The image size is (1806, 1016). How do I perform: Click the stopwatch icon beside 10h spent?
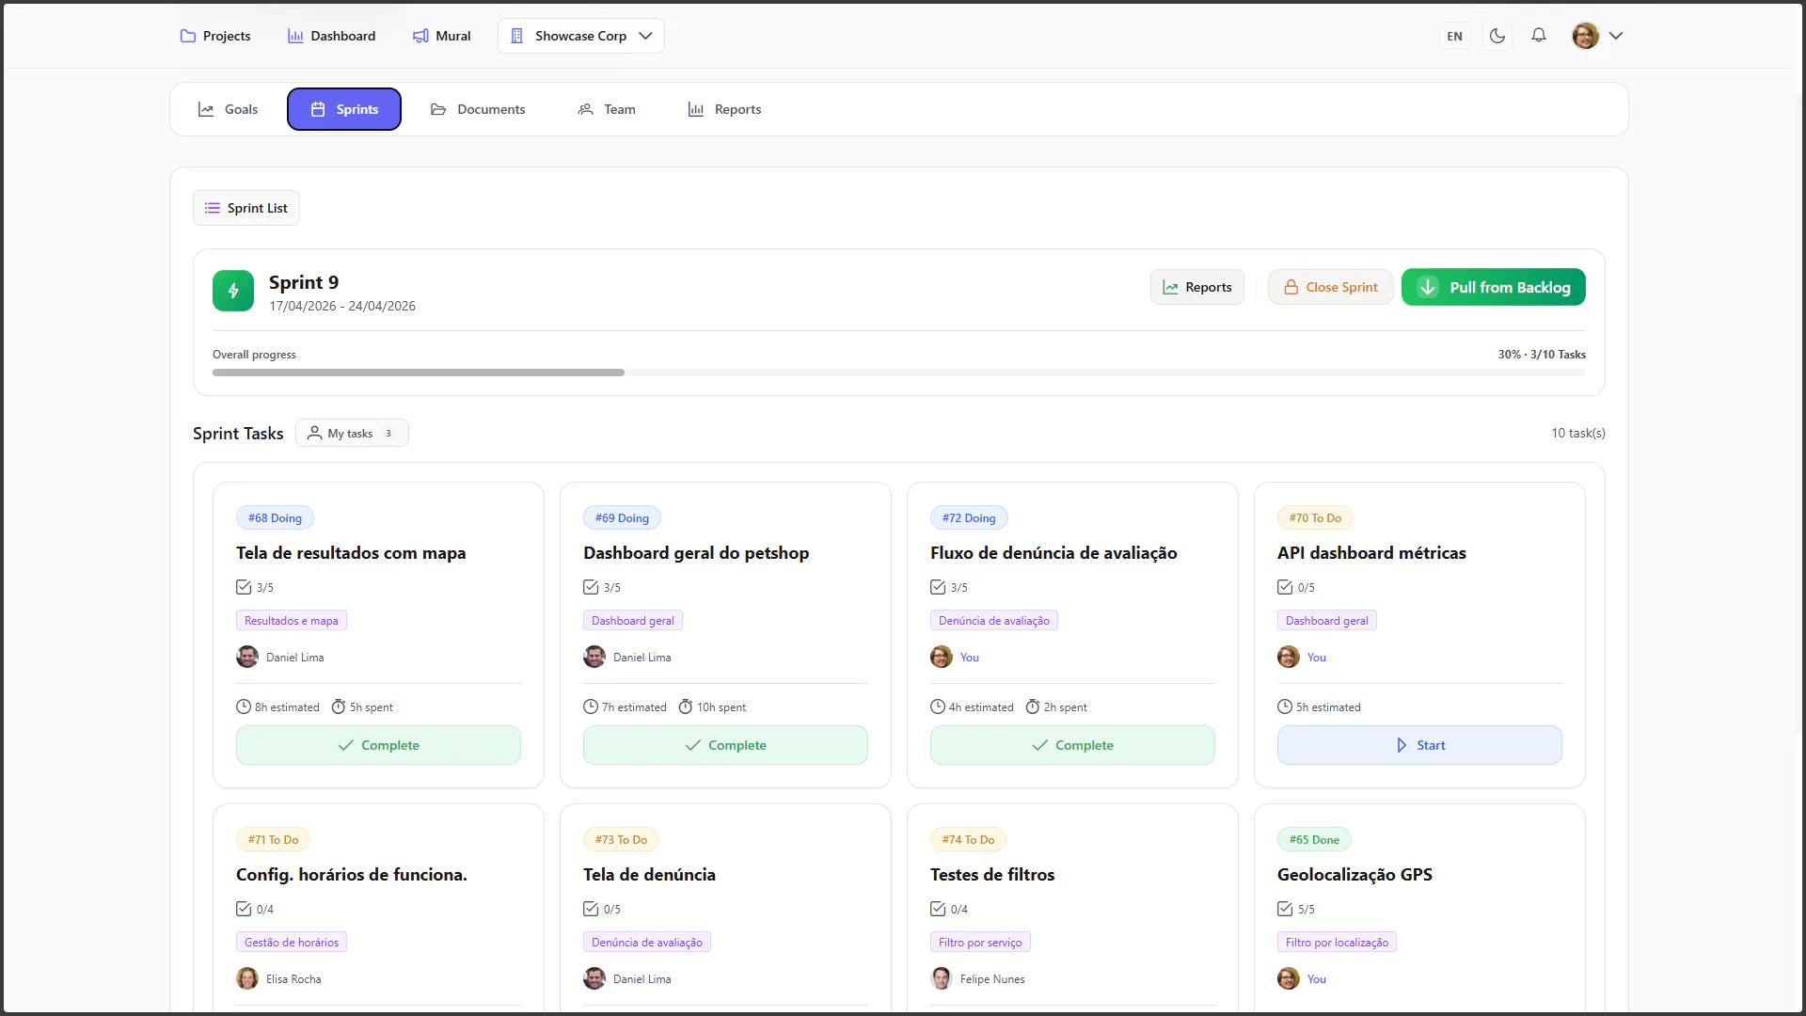click(686, 706)
